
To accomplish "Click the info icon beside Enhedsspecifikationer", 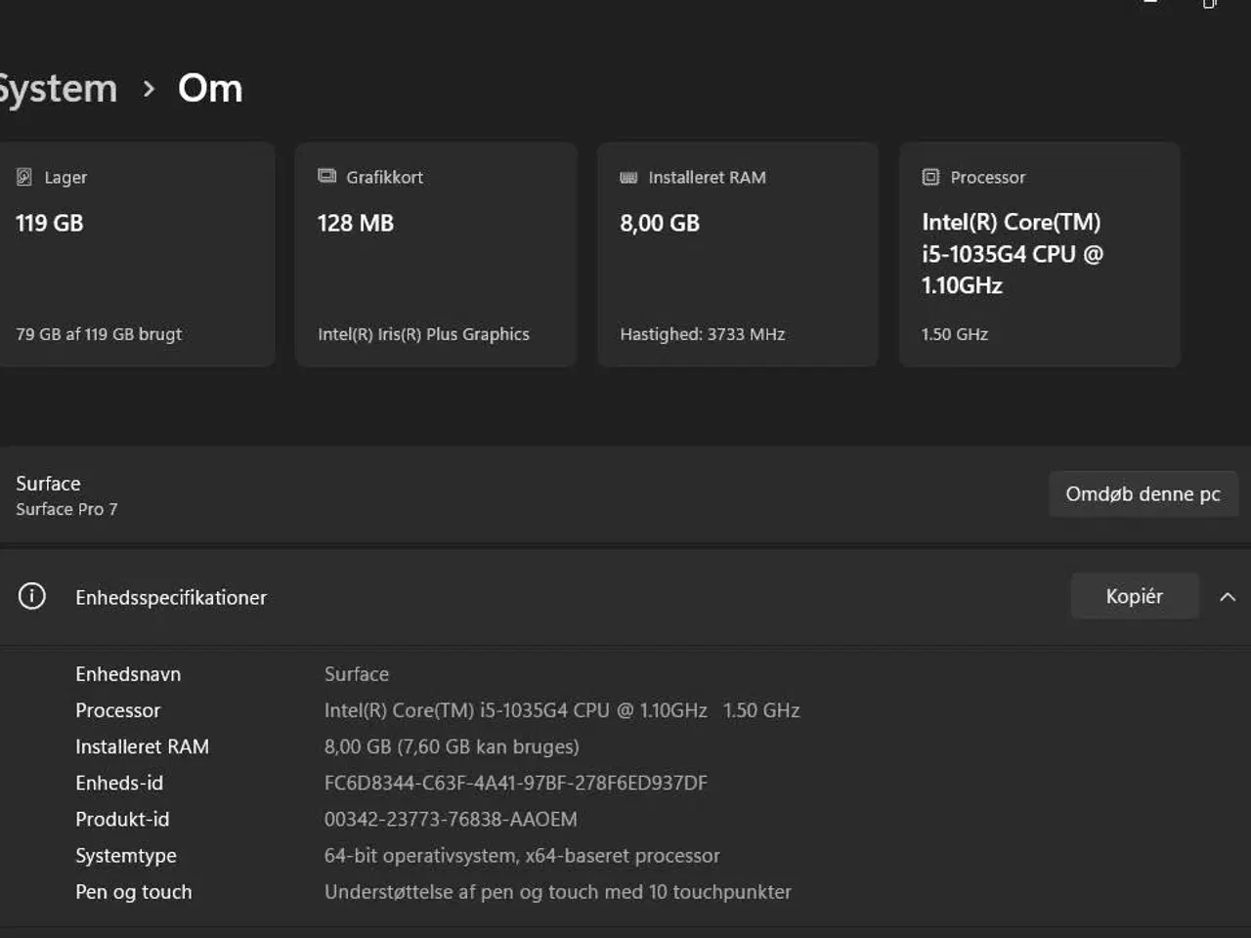I will click(x=32, y=596).
